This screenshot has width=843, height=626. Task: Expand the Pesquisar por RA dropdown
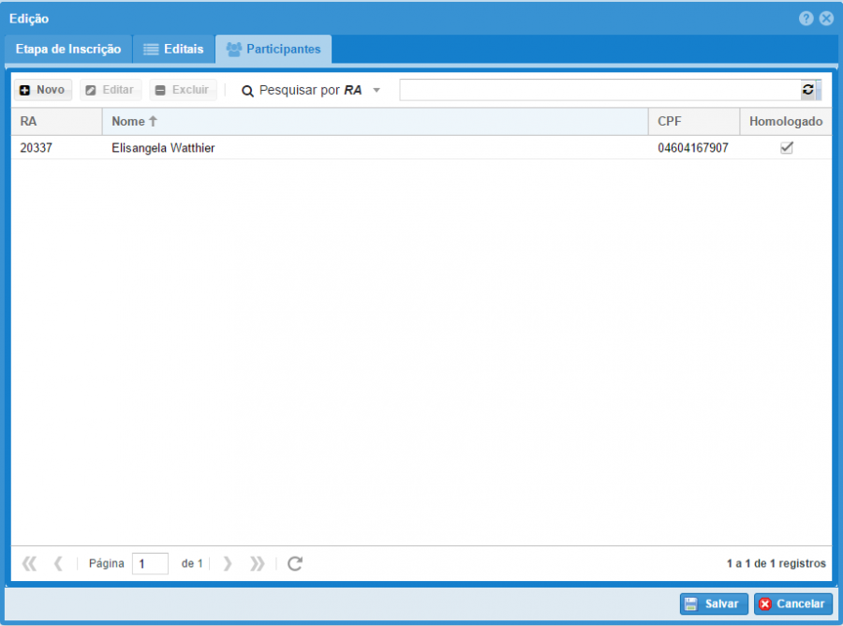377,91
